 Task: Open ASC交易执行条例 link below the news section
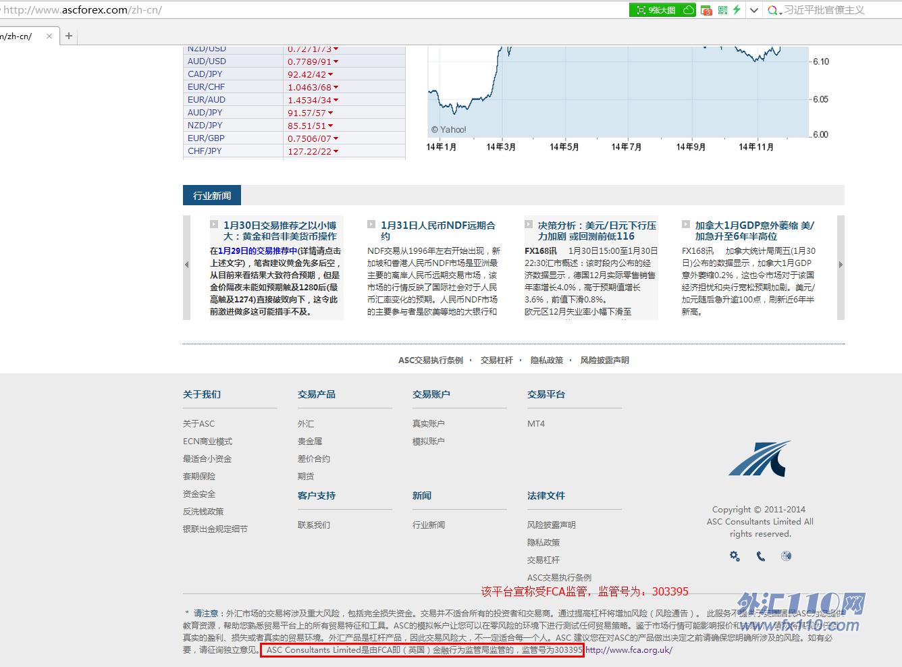(431, 361)
